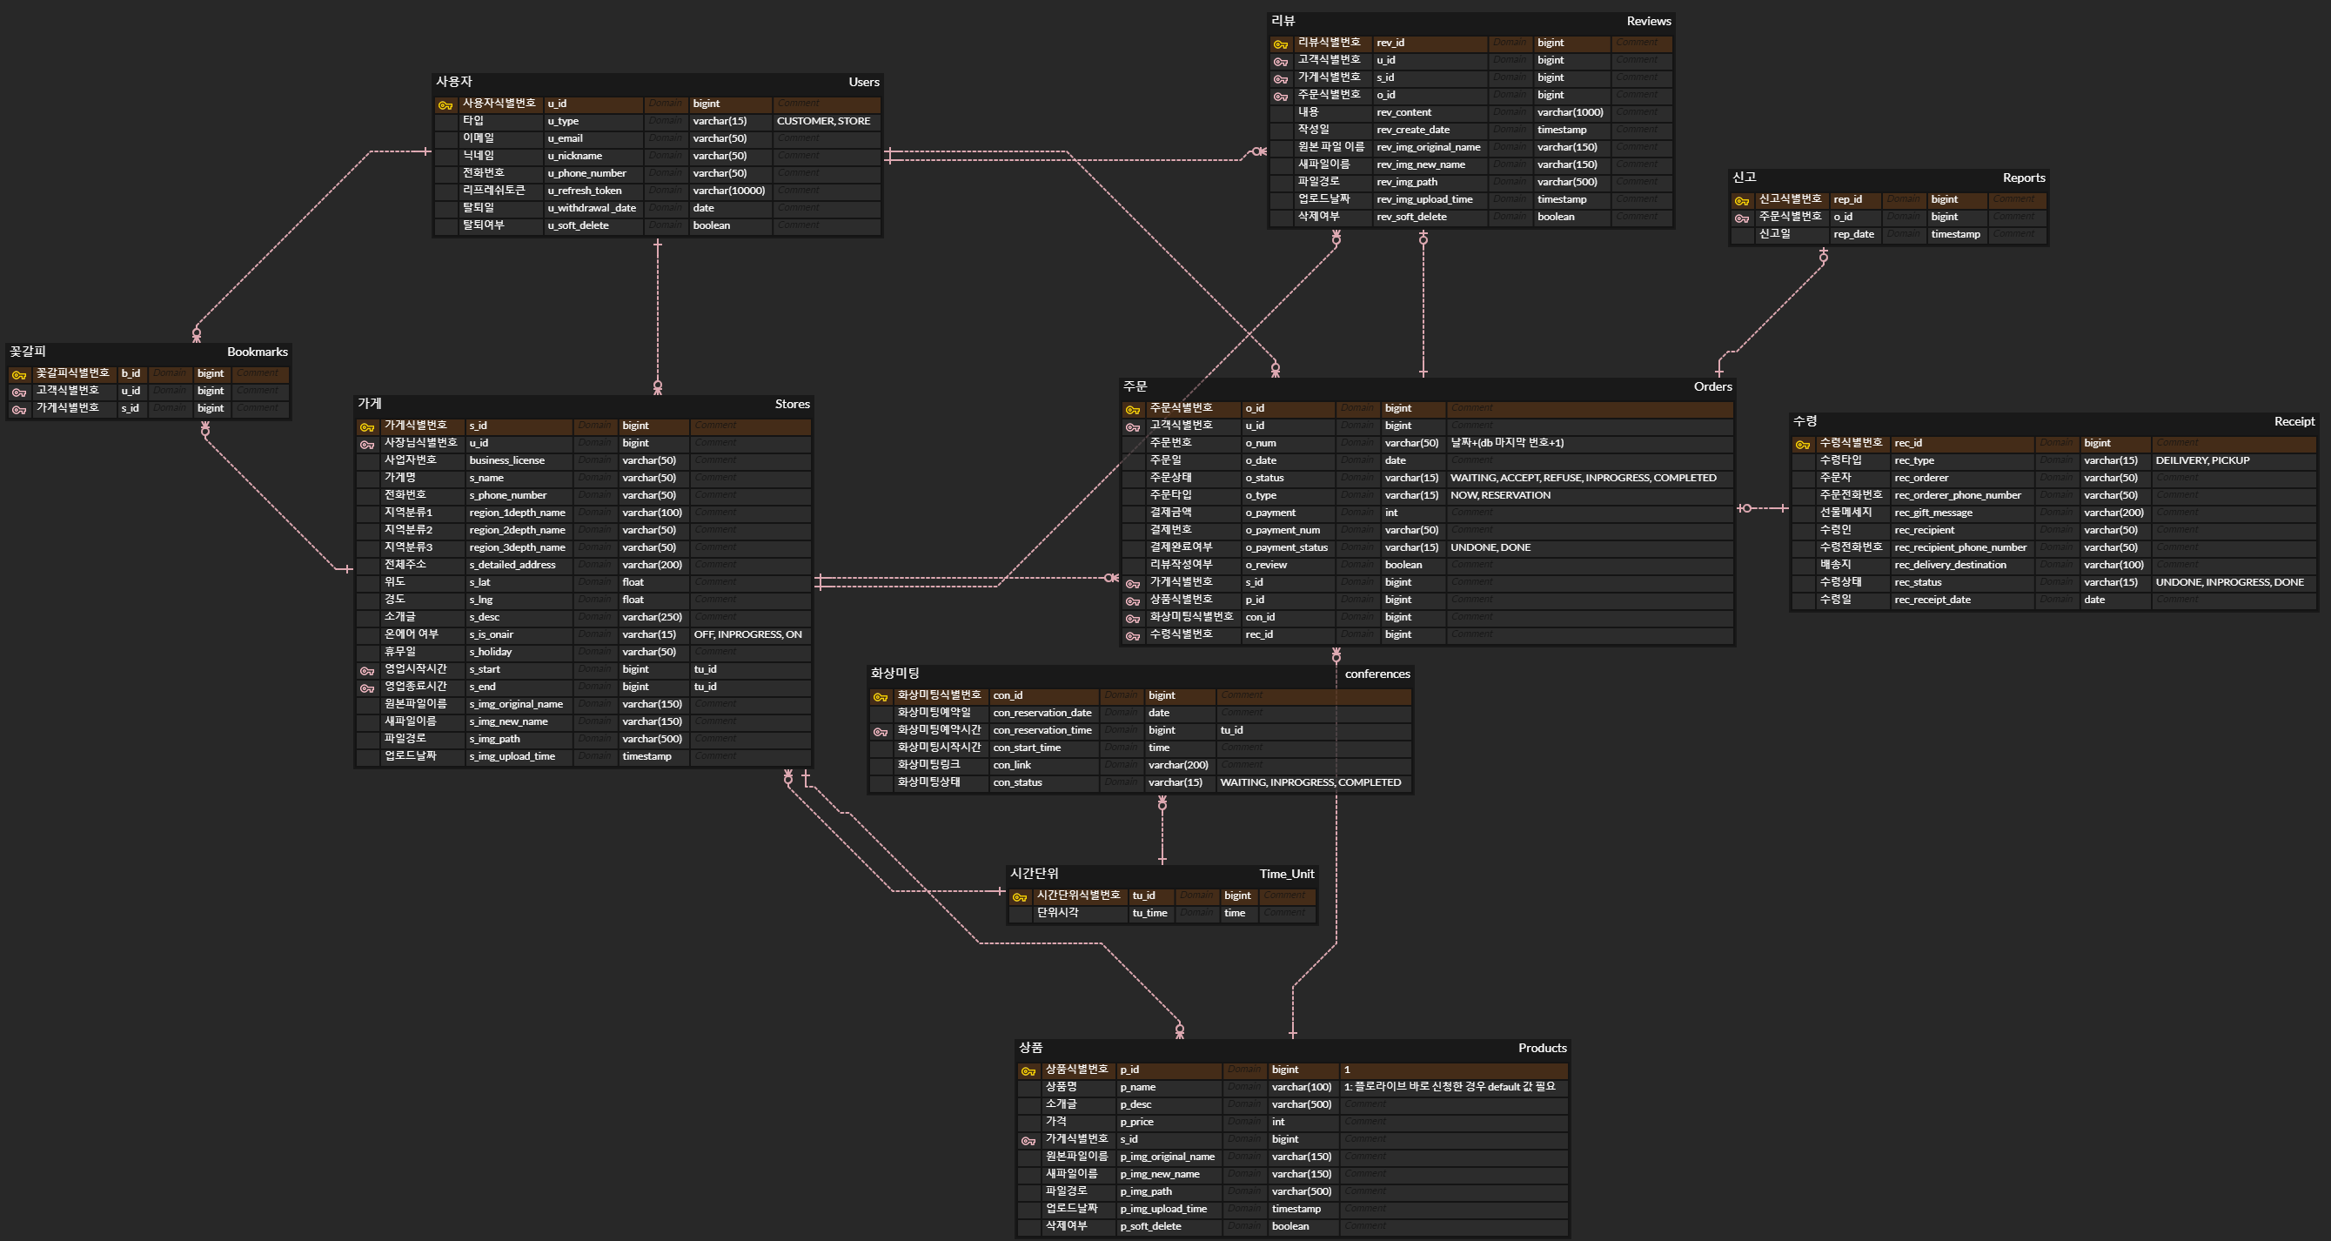Viewport: 2331px width, 1241px height.
Task: Select the Orders table name in its header
Action: (x=1712, y=386)
